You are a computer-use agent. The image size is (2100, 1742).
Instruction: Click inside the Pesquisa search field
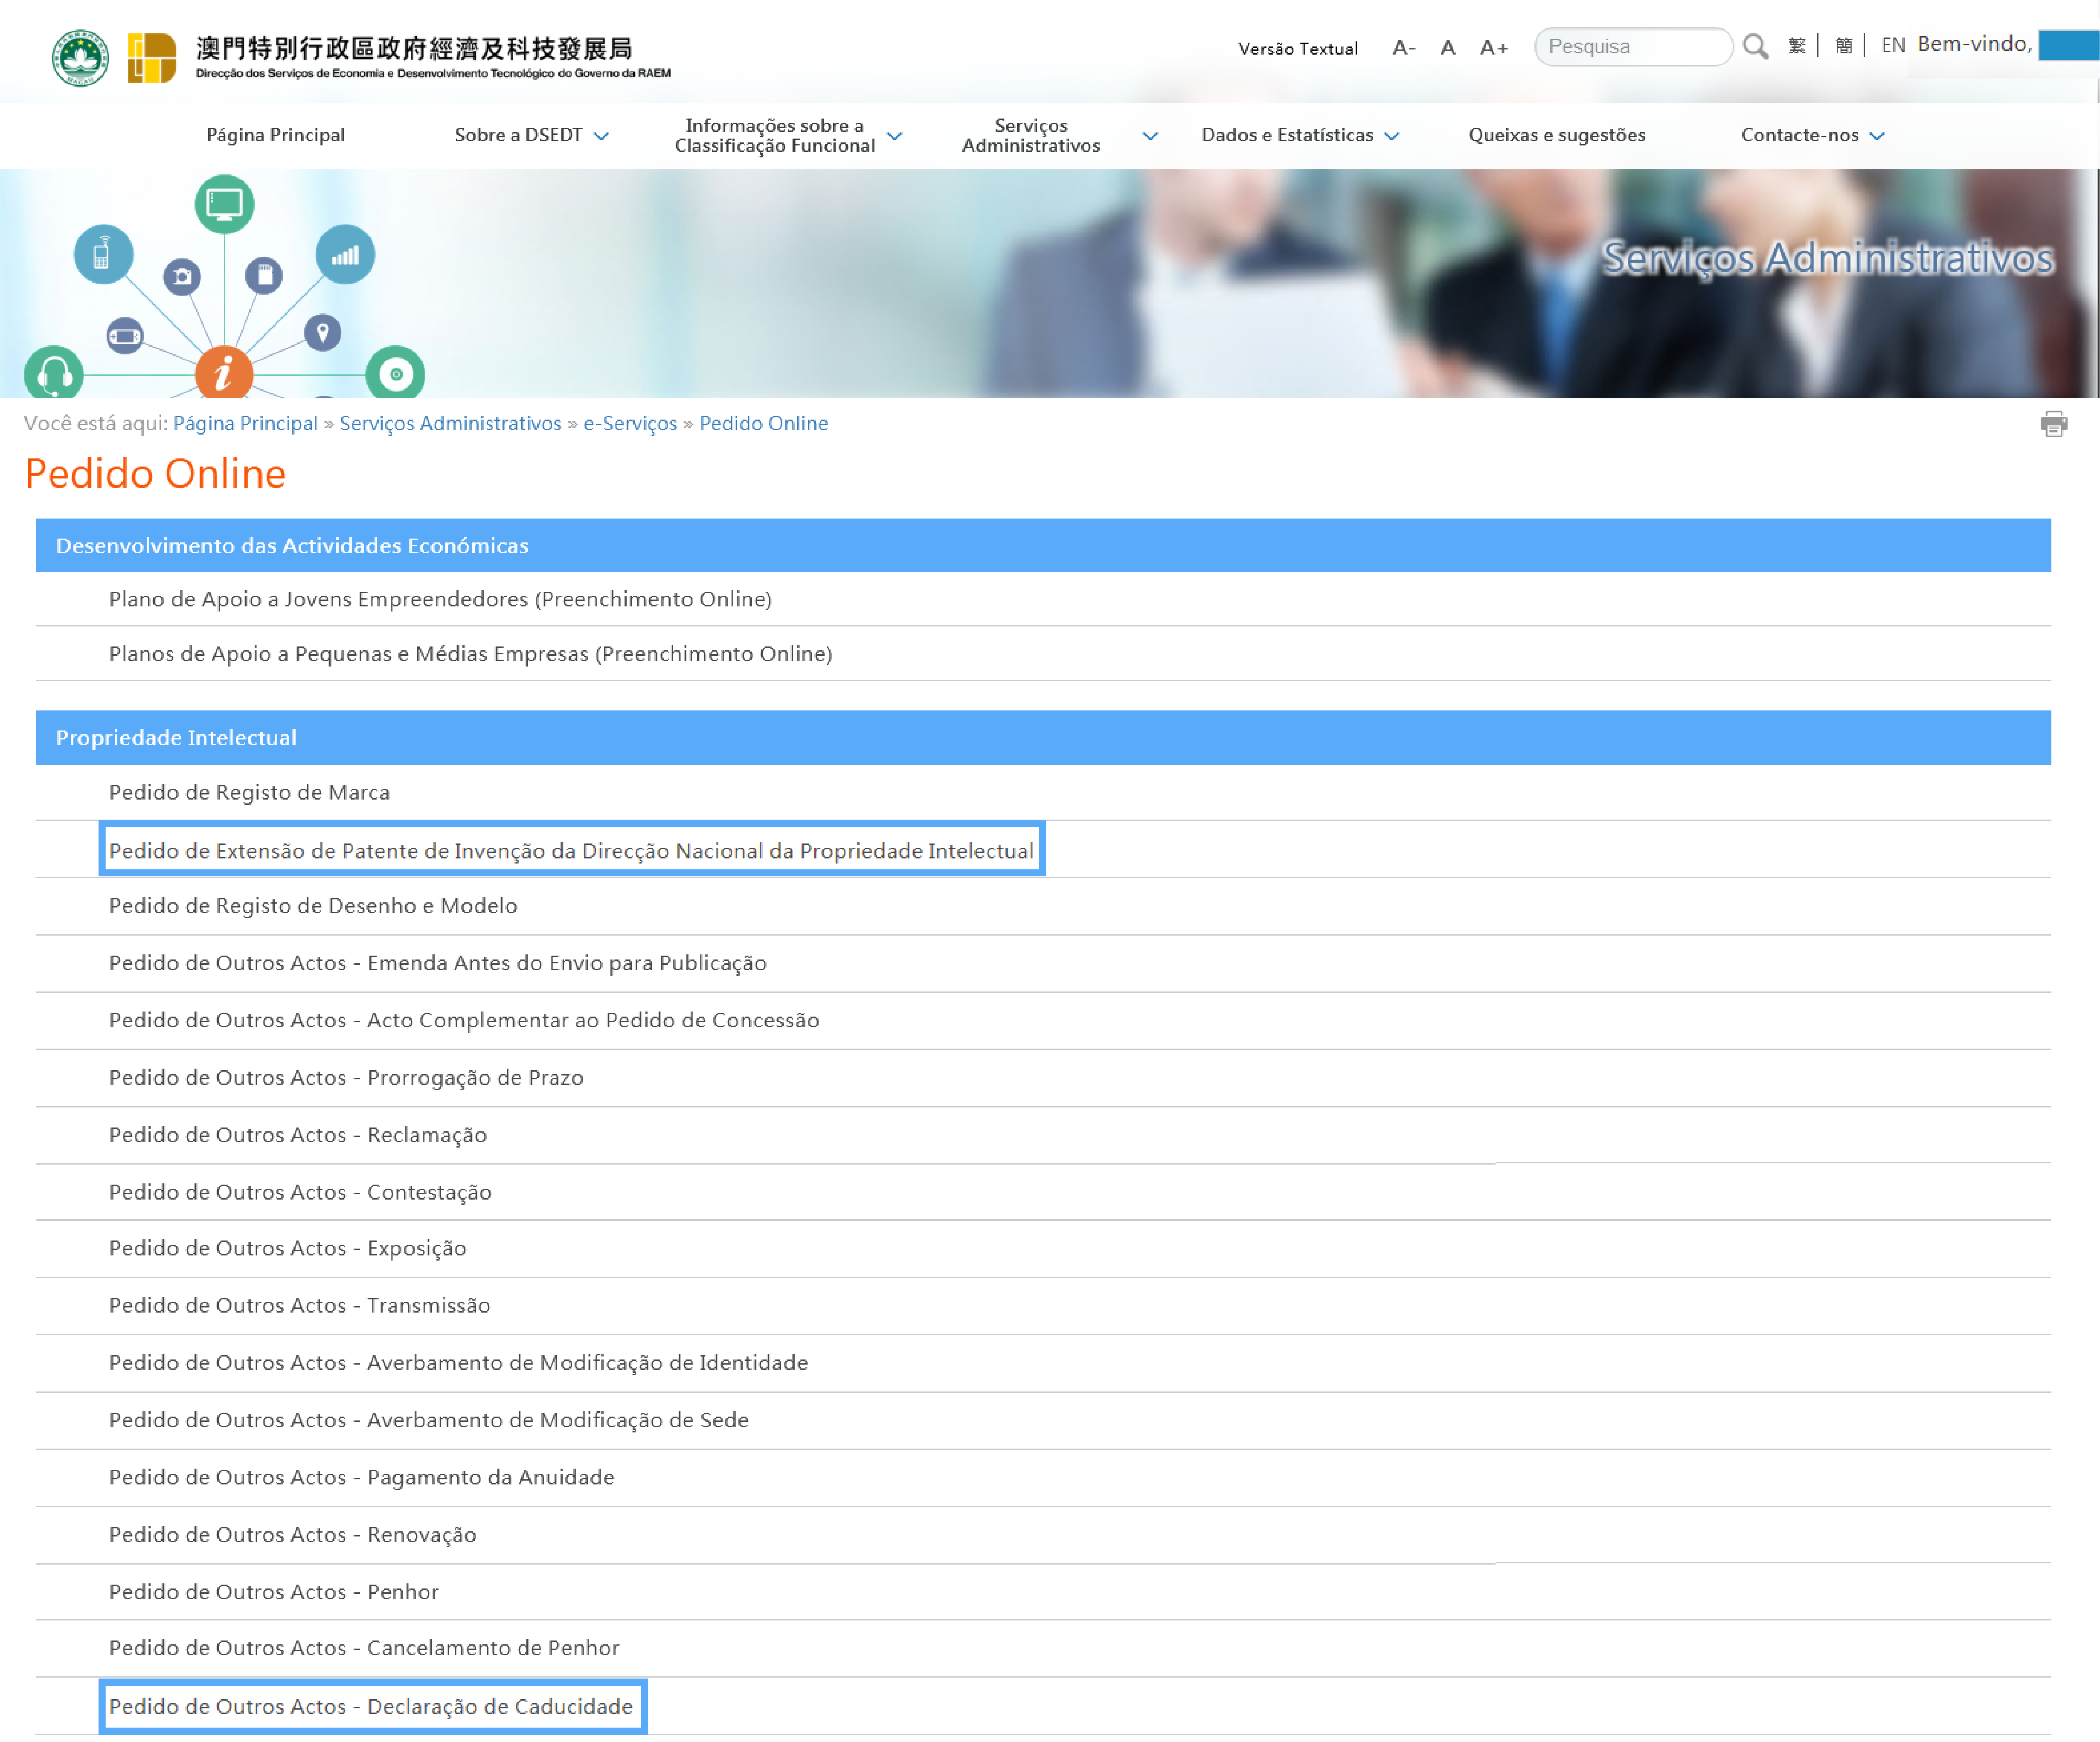click(x=1632, y=47)
